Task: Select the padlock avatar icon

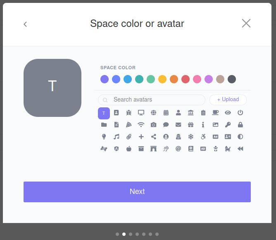Action: [240, 125]
